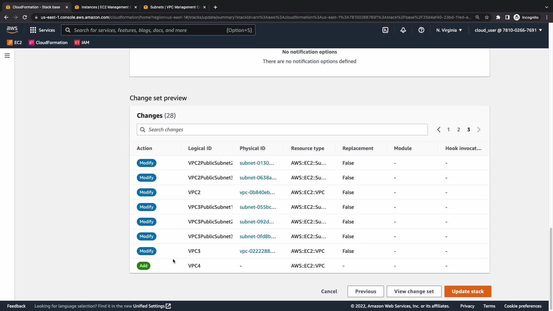Viewport: 553px width, 311px height.
Task: Click the Search changes field
Action: point(282,130)
